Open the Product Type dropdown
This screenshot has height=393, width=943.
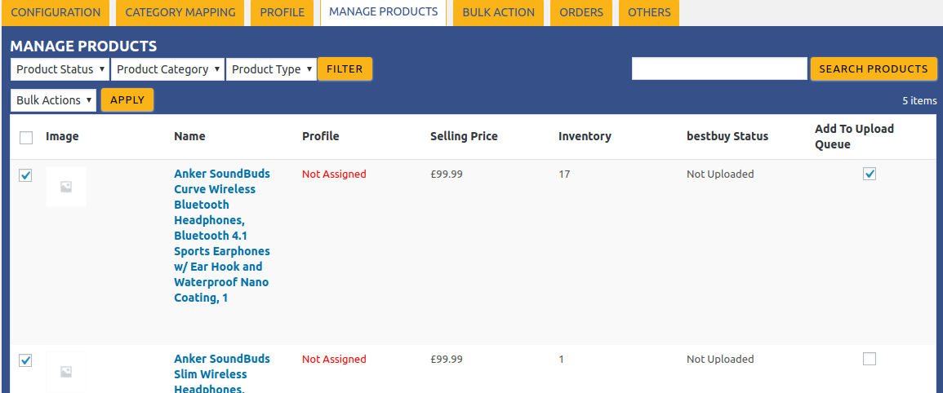pyautogui.click(x=271, y=69)
